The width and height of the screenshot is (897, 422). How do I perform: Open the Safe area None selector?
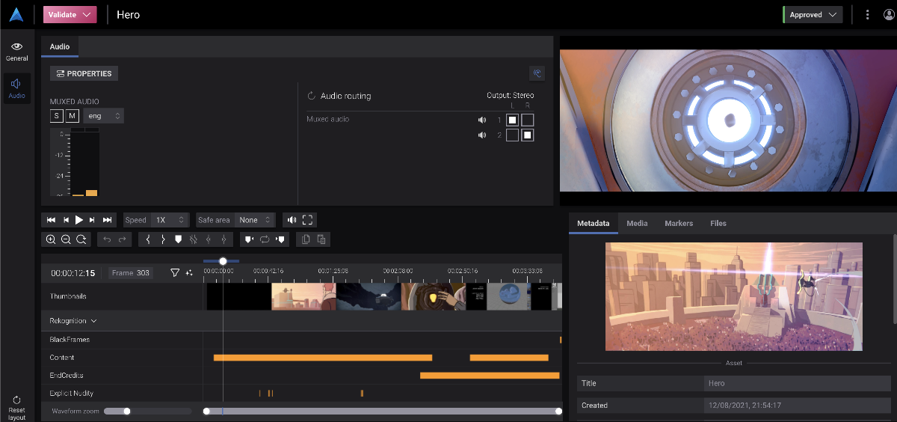point(256,220)
